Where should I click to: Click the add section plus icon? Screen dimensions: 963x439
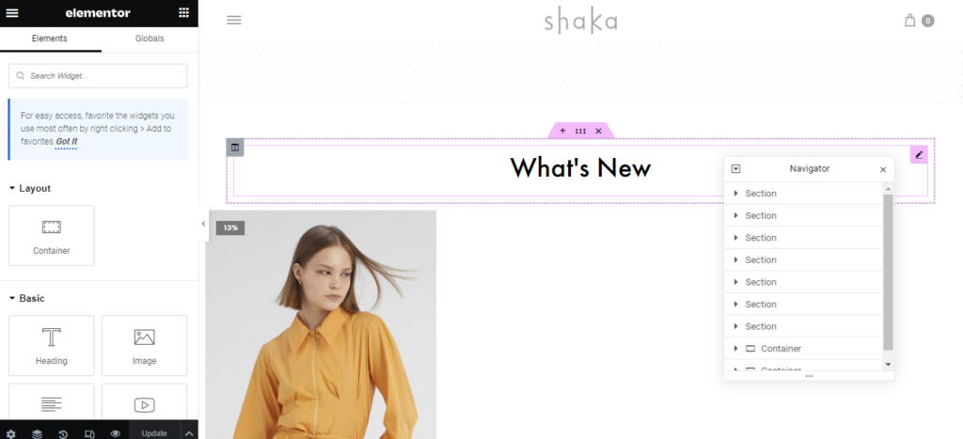click(562, 131)
